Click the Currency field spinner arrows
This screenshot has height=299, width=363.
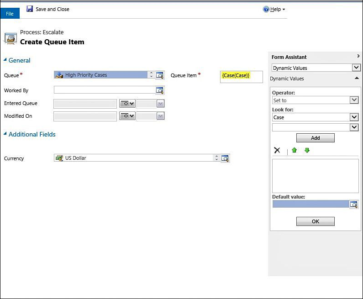coord(216,158)
